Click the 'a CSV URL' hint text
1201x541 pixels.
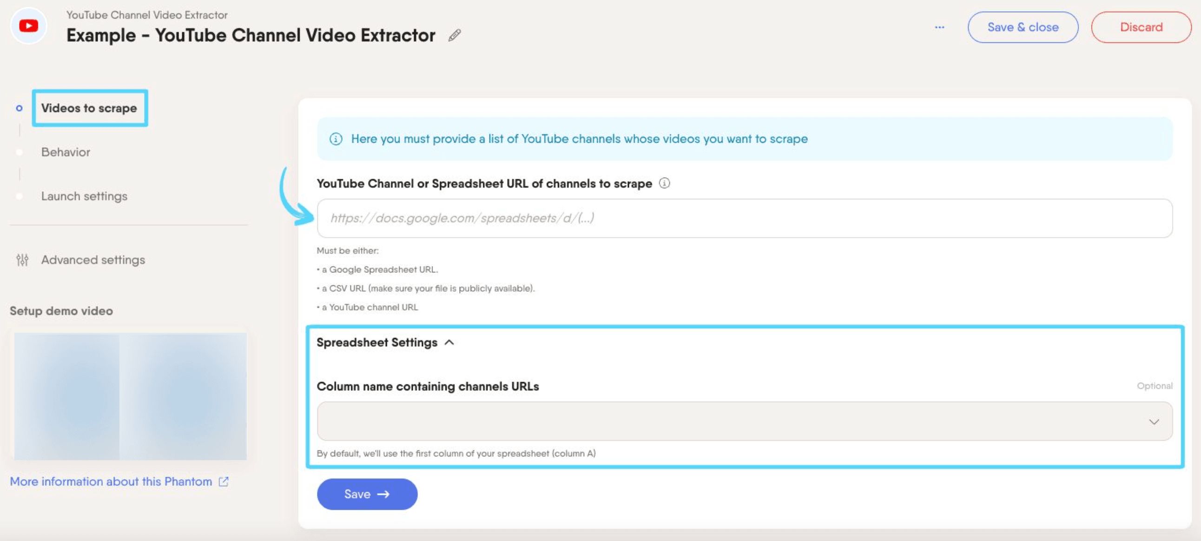[426, 288]
